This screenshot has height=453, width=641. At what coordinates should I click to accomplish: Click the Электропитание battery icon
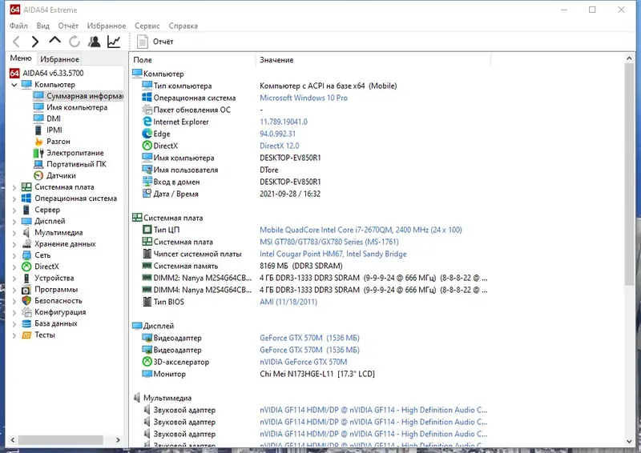38,153
